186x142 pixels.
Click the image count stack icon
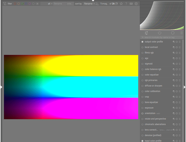point(116,4)
